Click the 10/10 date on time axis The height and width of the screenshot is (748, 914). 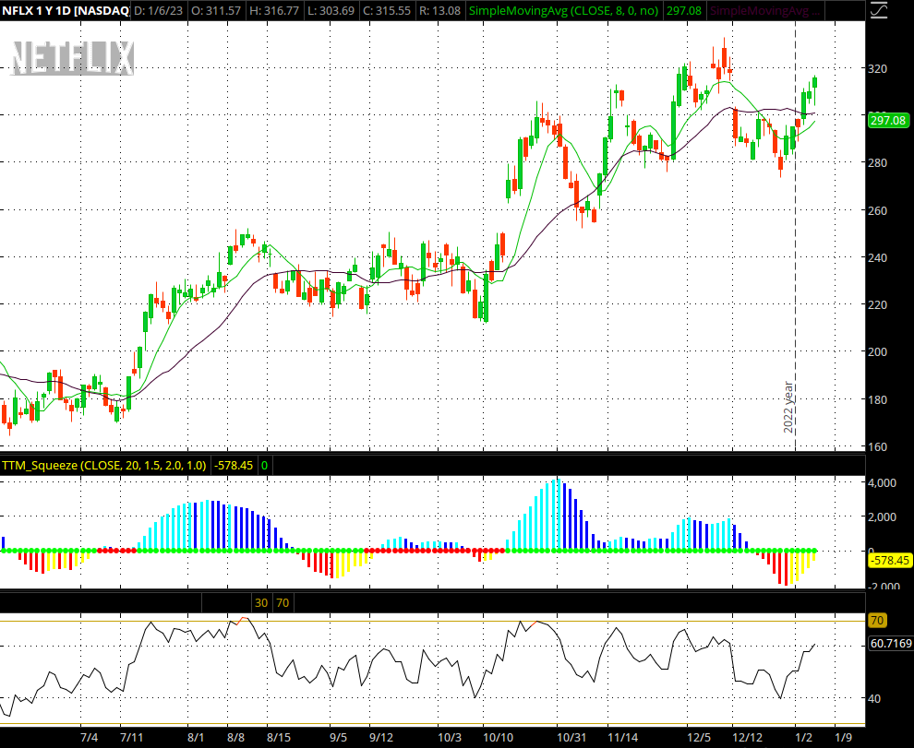(x=499, y=738)
